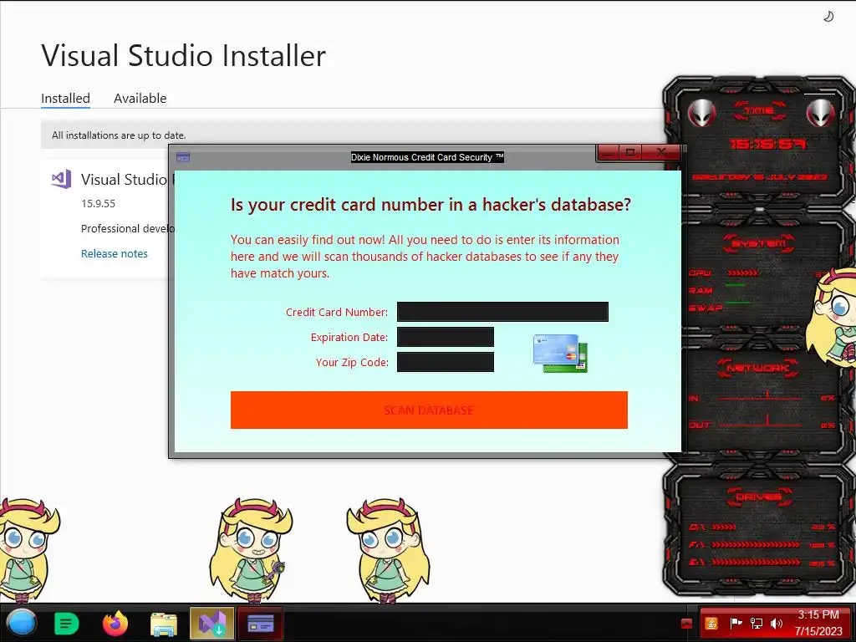Click the RAM usage bar on widget

pos(735,285)
